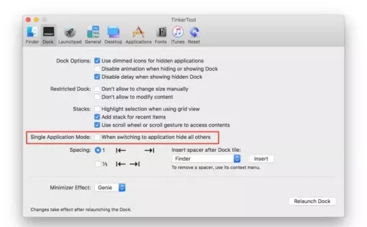Check Don't allow to modify content
367x227 pixels.
pos(97,97)
